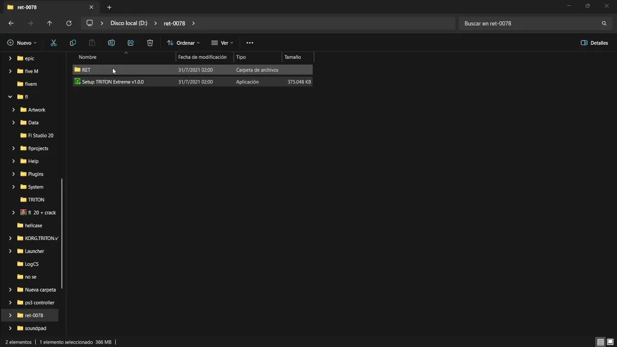Open a new tab with plus icon
This screenshot has height=347, width=617.
point(109,7)
